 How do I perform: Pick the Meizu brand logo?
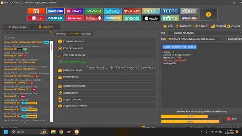click(x=151, y=11)
